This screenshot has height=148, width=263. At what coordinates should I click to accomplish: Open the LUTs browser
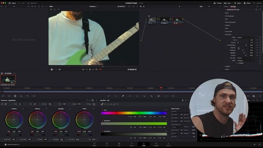click(21, 3)
